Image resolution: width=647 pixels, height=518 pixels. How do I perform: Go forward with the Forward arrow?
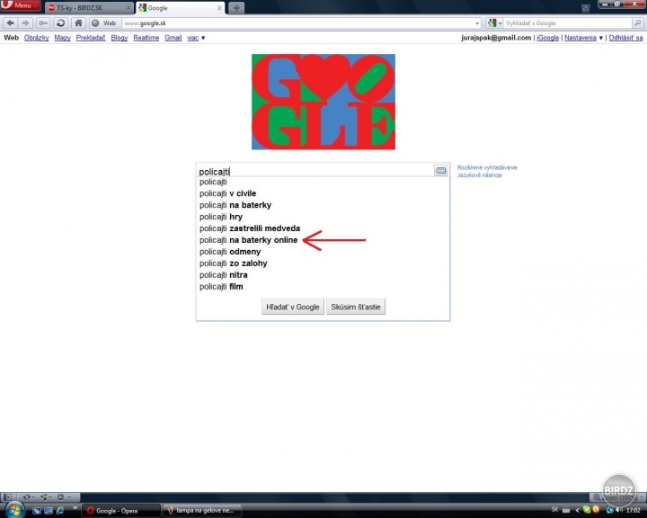(25, 23)
